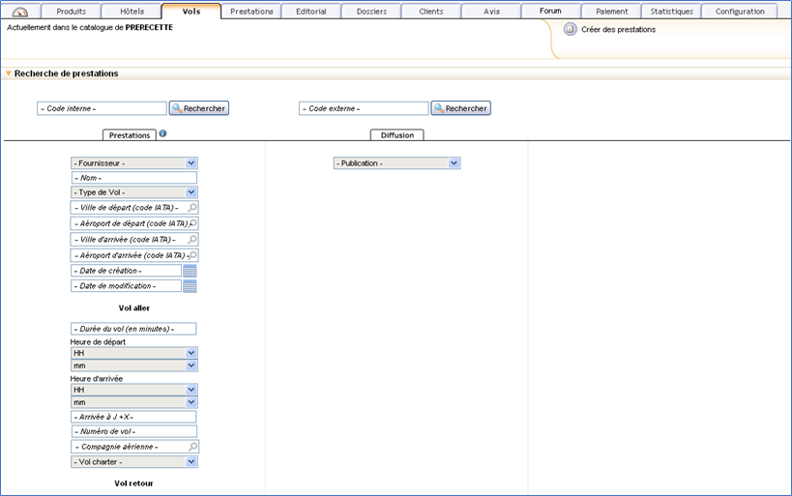Image resolution: width=792 pixels, height=496 pixels.
Task: Click magnifier in Compagnie aérienne field
Action: pyautogui.click(x=192, y=447)
